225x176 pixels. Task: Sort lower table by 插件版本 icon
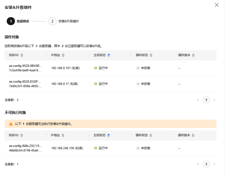pyautogui.click(x=193, y=135)
